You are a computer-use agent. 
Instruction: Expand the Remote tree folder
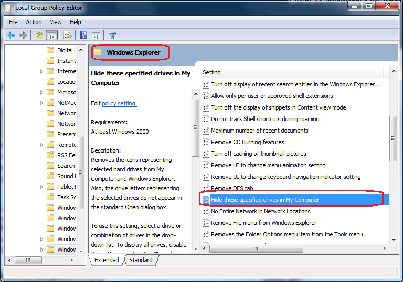coord(41,145)
